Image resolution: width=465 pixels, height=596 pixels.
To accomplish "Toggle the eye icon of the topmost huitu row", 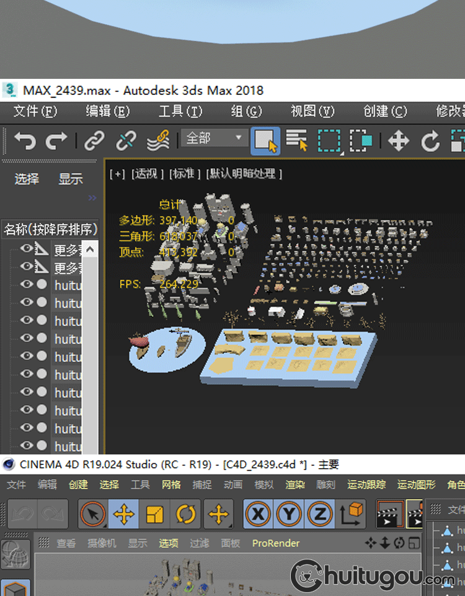I will coord(27,284).
